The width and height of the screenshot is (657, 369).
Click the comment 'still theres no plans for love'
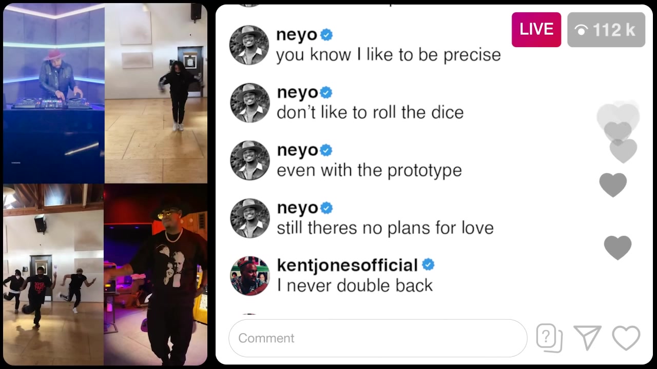click(385, 228)
